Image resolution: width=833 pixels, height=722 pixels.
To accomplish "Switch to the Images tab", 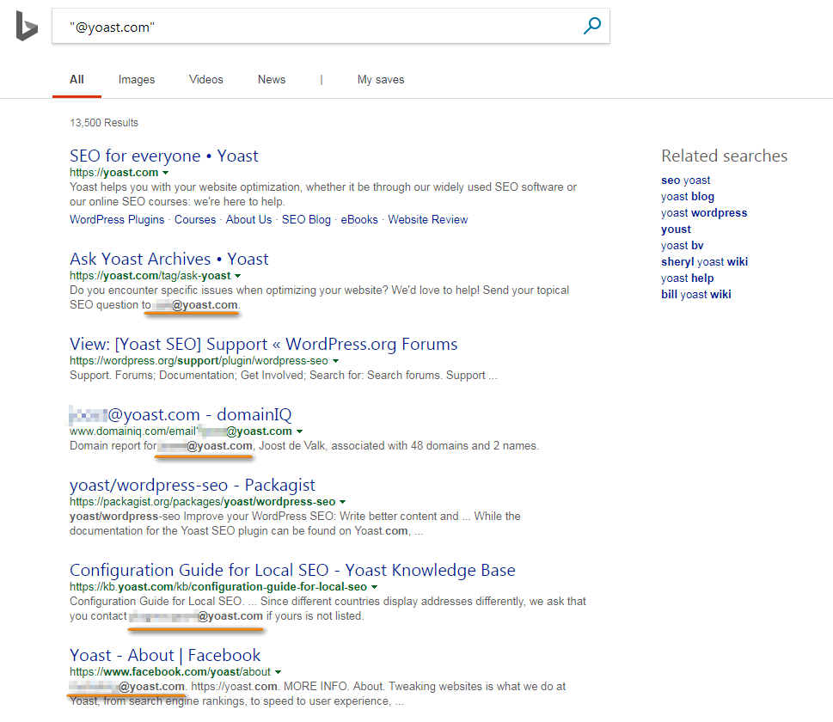I will click(137, 79).
